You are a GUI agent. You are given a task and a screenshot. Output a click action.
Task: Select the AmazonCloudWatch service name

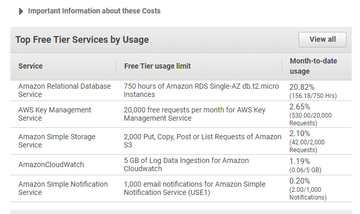pyautogui.click(x=51, y=164)
